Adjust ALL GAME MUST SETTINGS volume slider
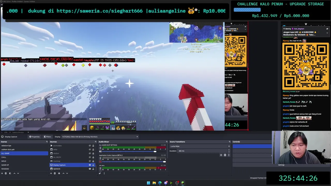Image resolution: width=331 pixels, height=186 pixels. point(155,151)
